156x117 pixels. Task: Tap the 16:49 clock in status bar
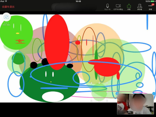pos(78,1)
